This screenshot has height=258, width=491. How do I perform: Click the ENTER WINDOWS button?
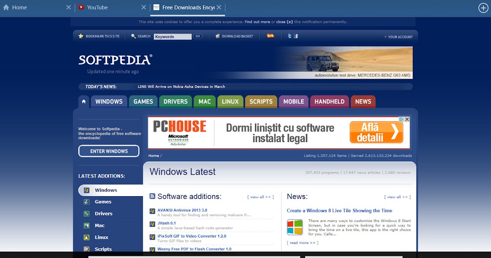point(109,151)
